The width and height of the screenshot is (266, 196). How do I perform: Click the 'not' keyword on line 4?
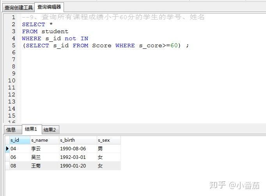[x=71, y=39]
